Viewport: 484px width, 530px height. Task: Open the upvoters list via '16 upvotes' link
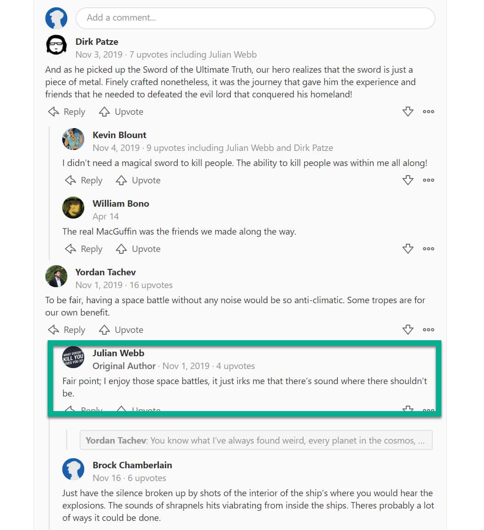[x=151, y=285]
